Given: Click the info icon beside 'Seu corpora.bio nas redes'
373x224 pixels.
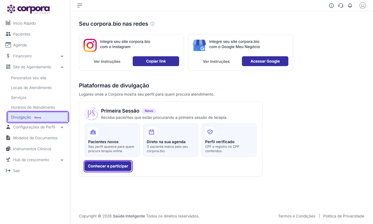Looking at the screenshot, I should [x=152, y=24].
